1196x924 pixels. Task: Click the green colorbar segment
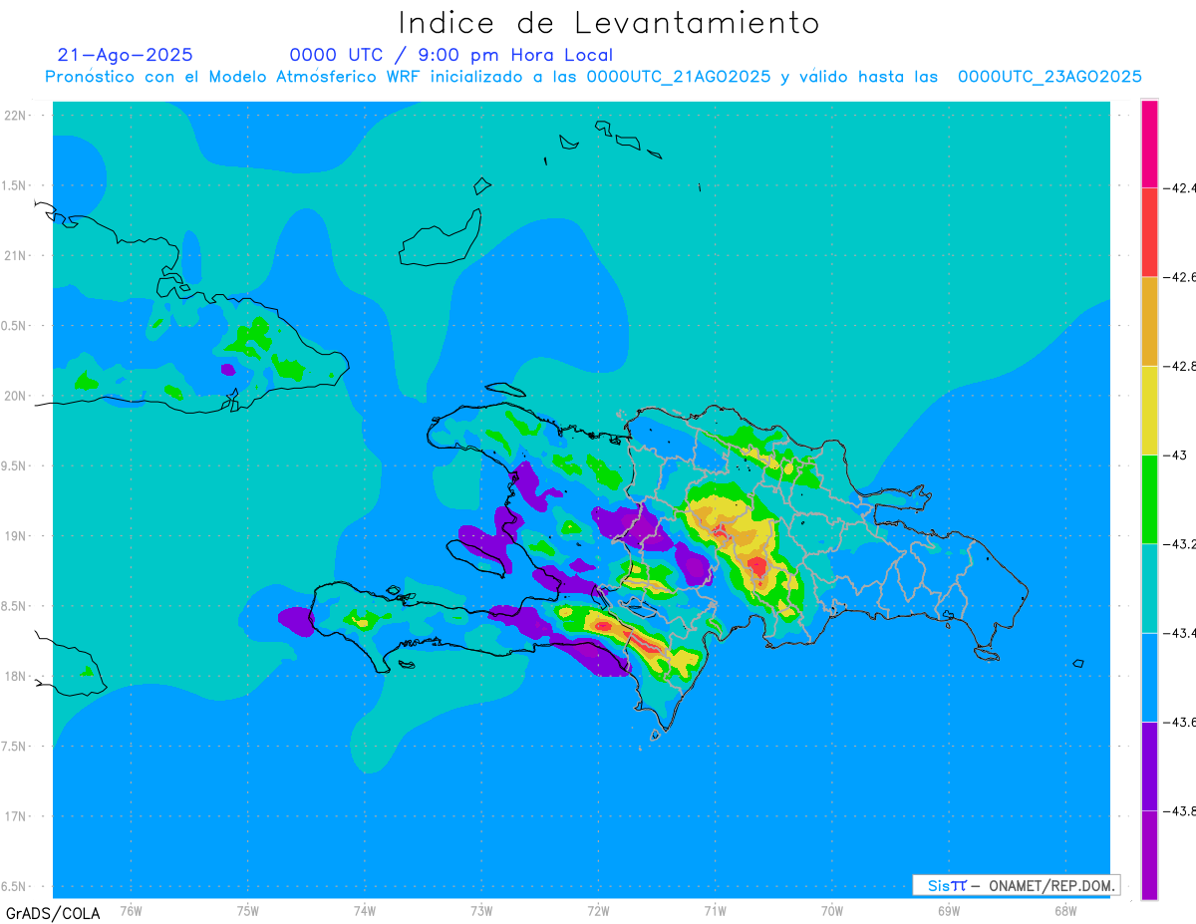tap(1149, 498)
